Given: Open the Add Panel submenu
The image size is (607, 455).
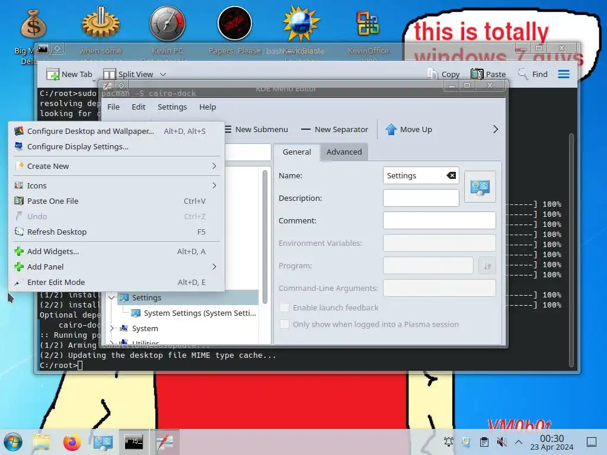Looking at the screenshot, I should [116, 267].
